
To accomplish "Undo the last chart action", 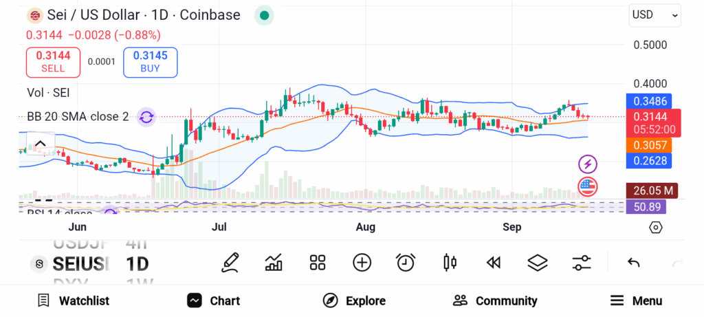I will click(634, 263).
